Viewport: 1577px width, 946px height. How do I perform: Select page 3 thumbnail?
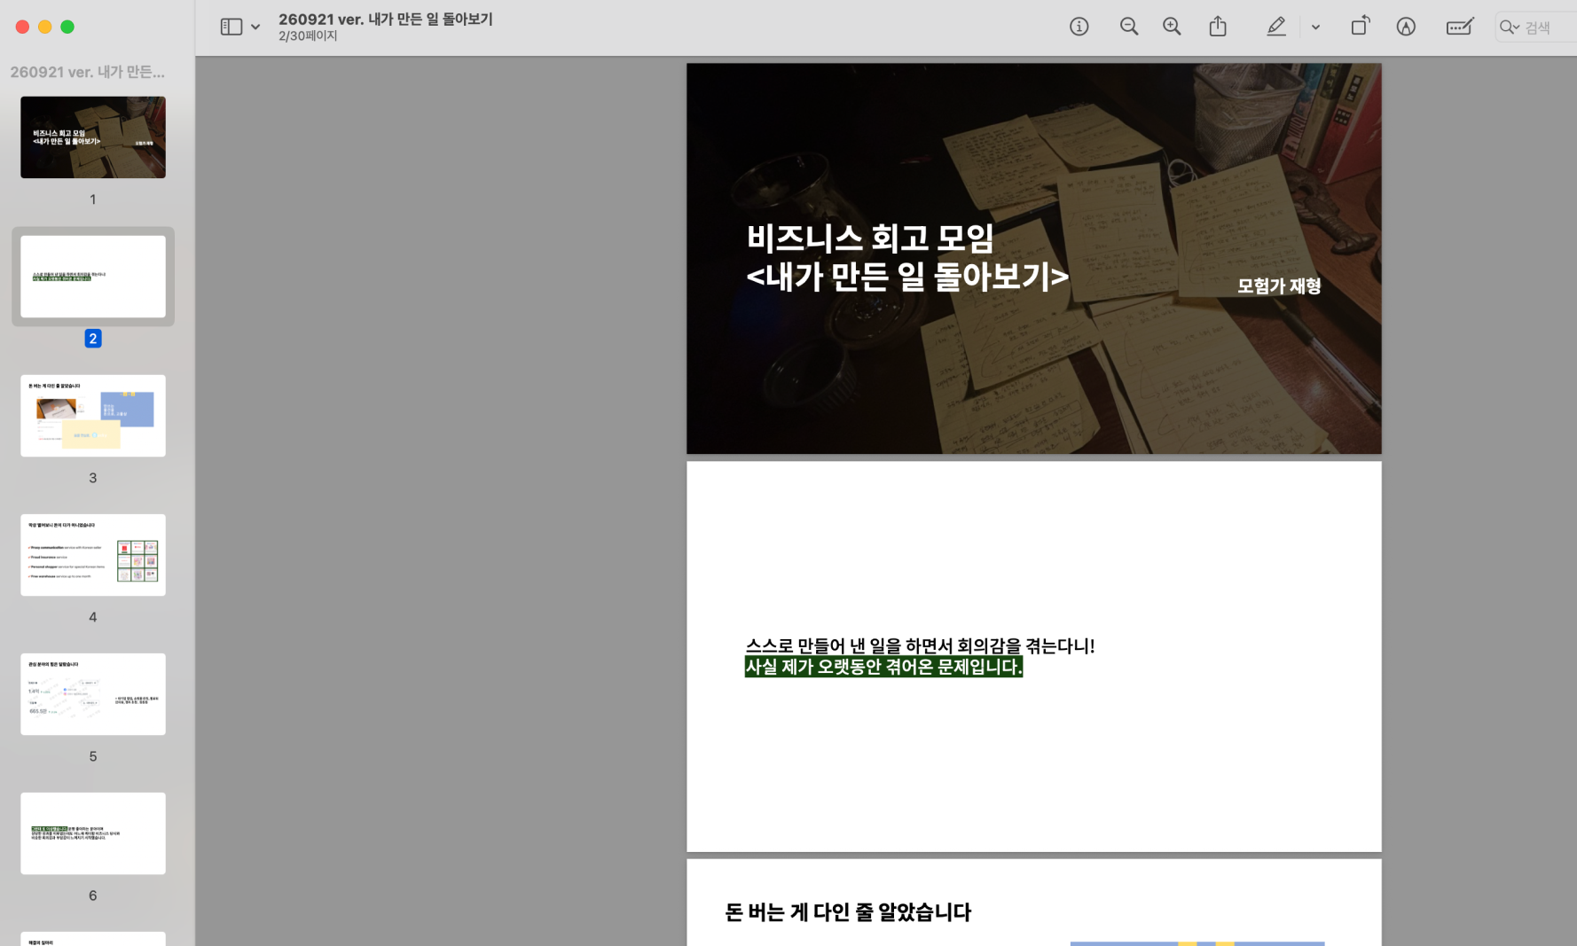(x=93, y=416)
